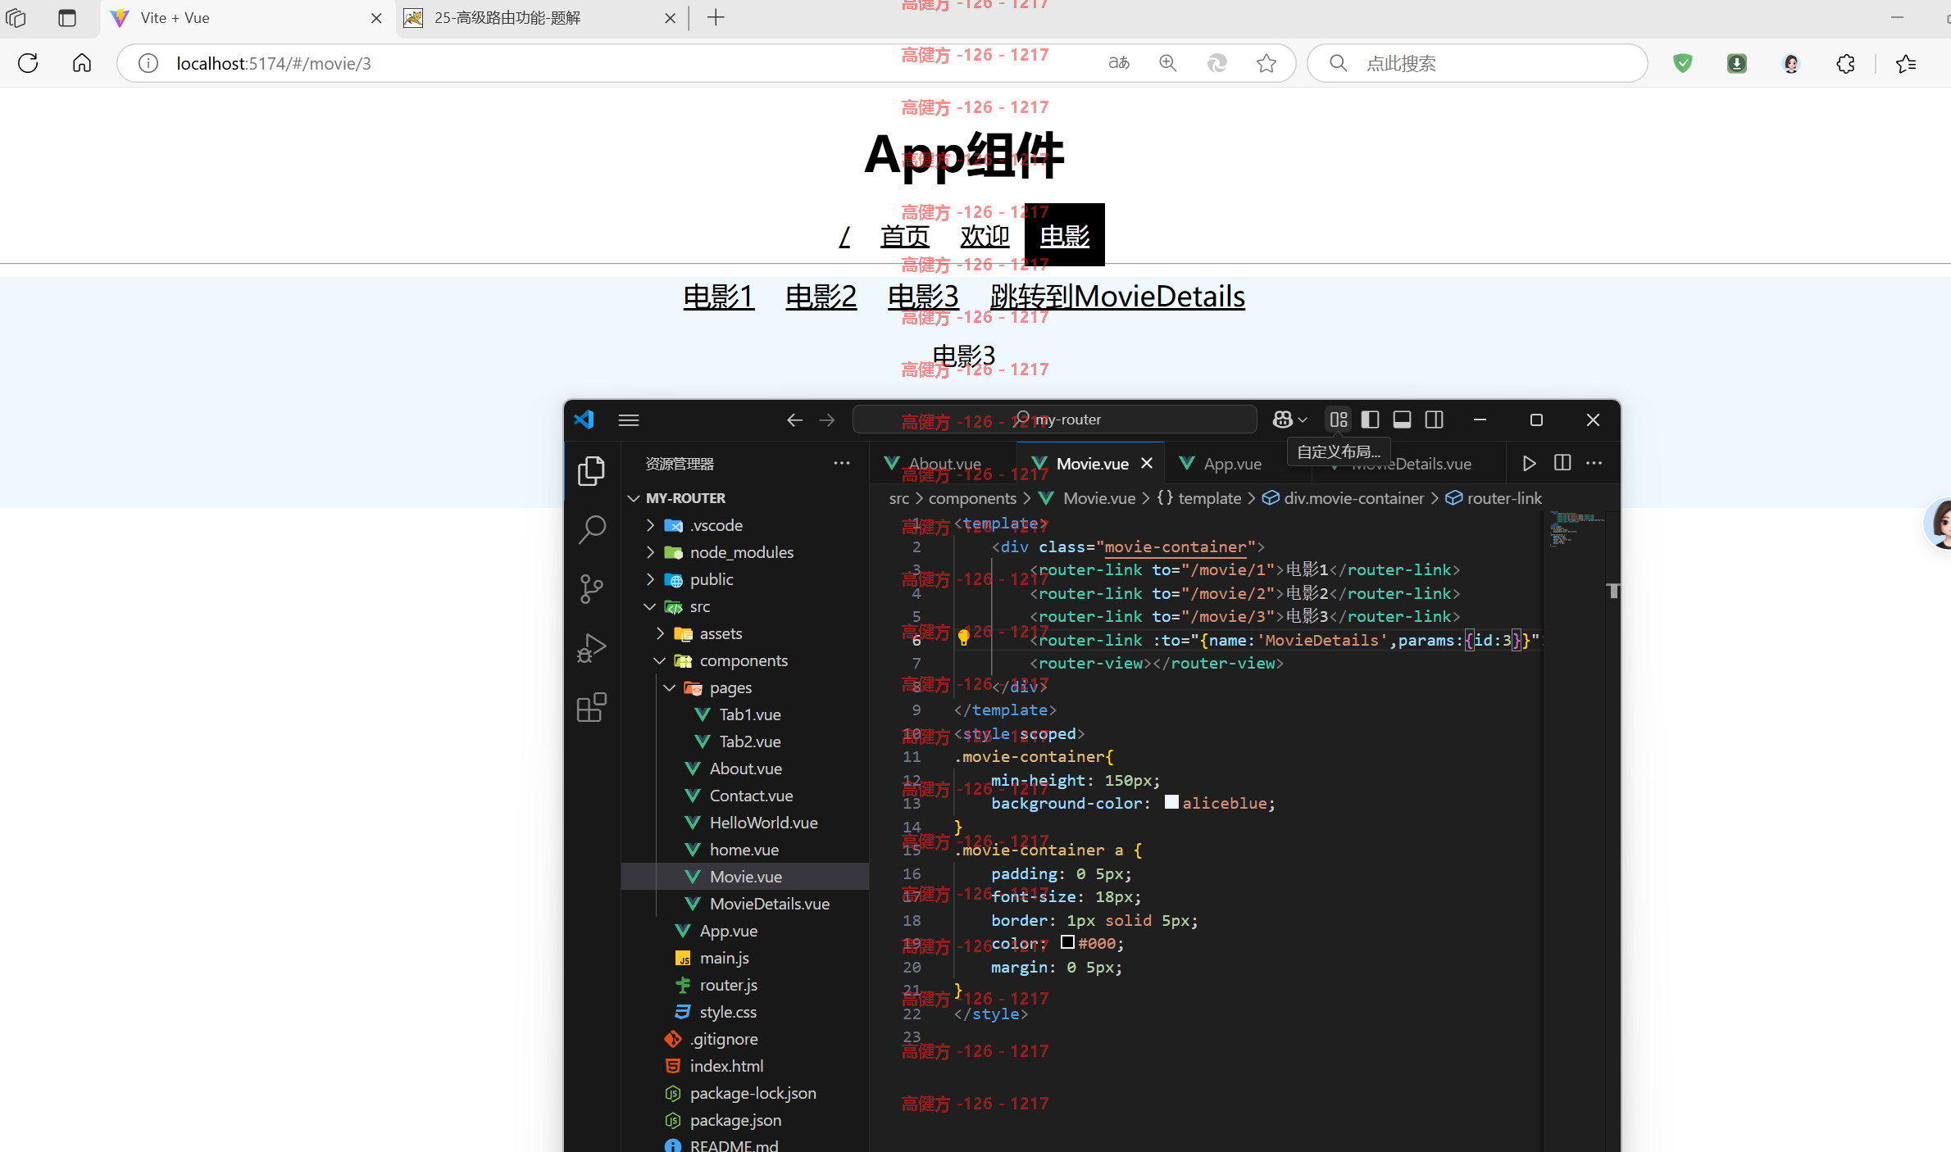The image size is (1951, 1152).
Task: Click the green download extension icon
Action: (1737, 63)
